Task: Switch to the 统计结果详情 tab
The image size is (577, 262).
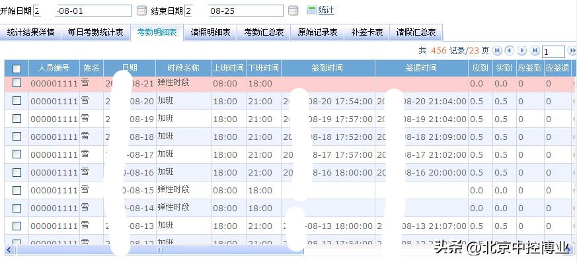Action: 30,32
